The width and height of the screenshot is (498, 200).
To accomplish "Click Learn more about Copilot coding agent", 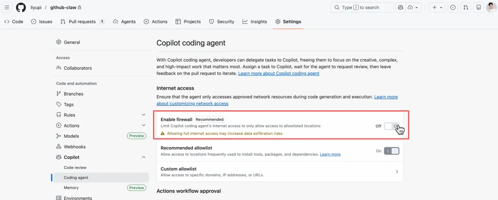I will (x=279, y=74).
